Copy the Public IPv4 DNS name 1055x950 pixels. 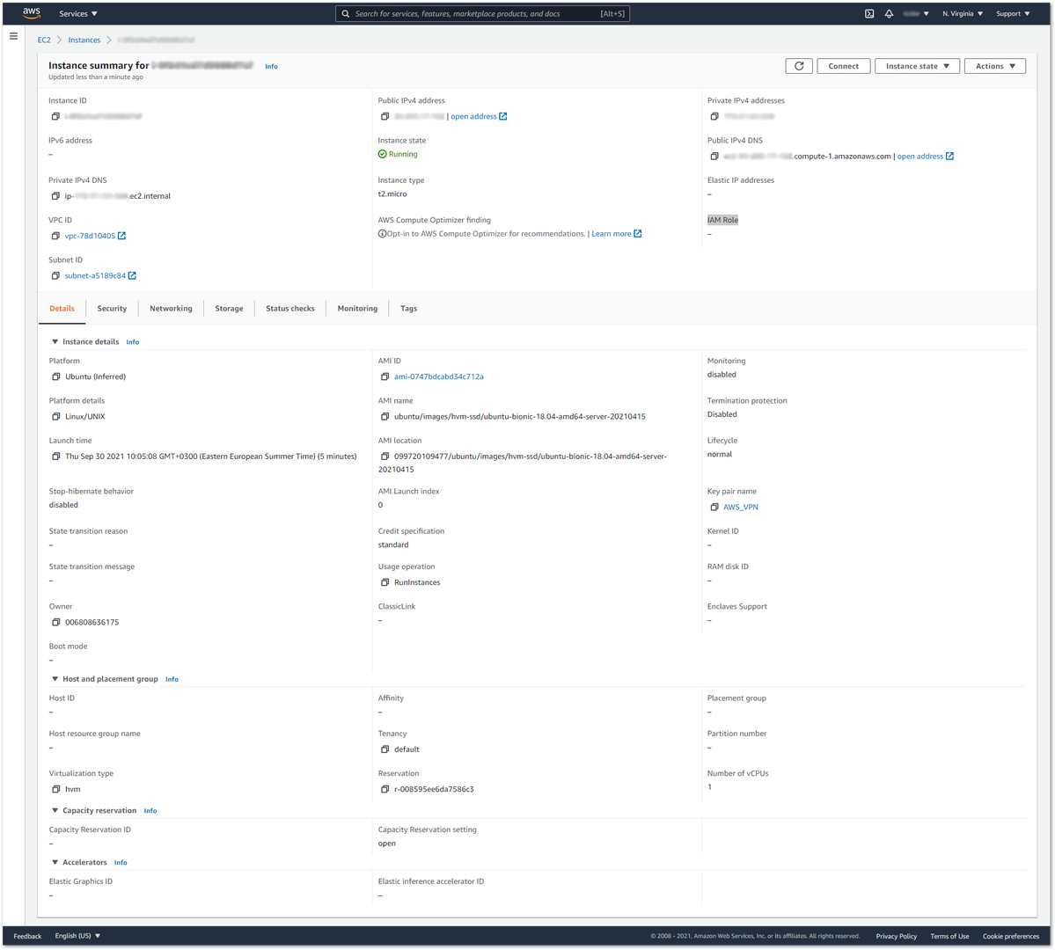tap(714, 156)
